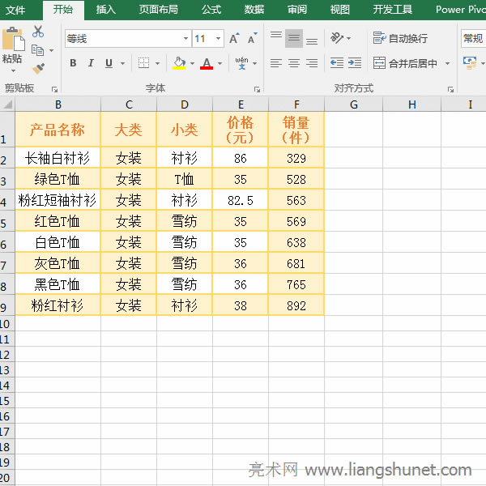Click the align text left icon
Viewport: 486px width, 486px height.
click(275, 63)
